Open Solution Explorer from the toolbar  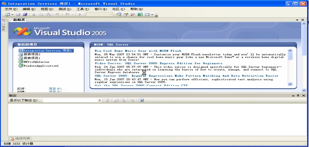pyautogui.click(x=118, y=15)
